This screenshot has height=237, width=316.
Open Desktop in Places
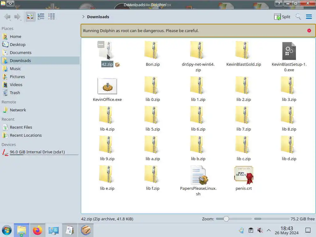(x=40, y=44)
